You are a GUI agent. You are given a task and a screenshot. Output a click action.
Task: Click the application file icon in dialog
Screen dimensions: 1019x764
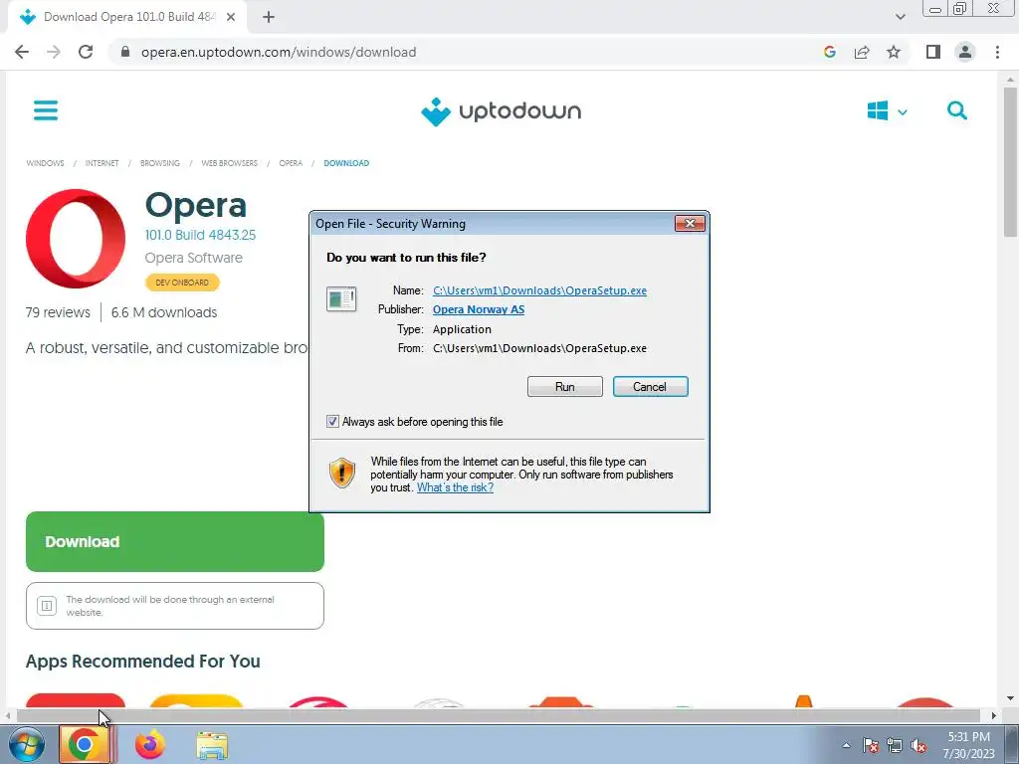coord(341,298)
